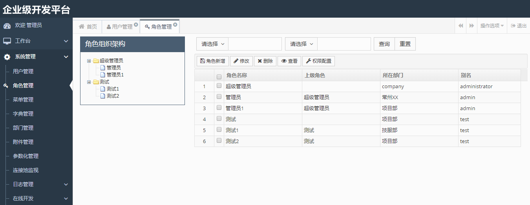Screen dimensions: 530x205
Task: Sort by the 角色名称 column header
Action: click(x=263, y=75)
